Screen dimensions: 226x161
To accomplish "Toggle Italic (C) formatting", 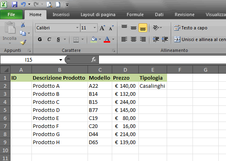I will click(x=49, y=39).
